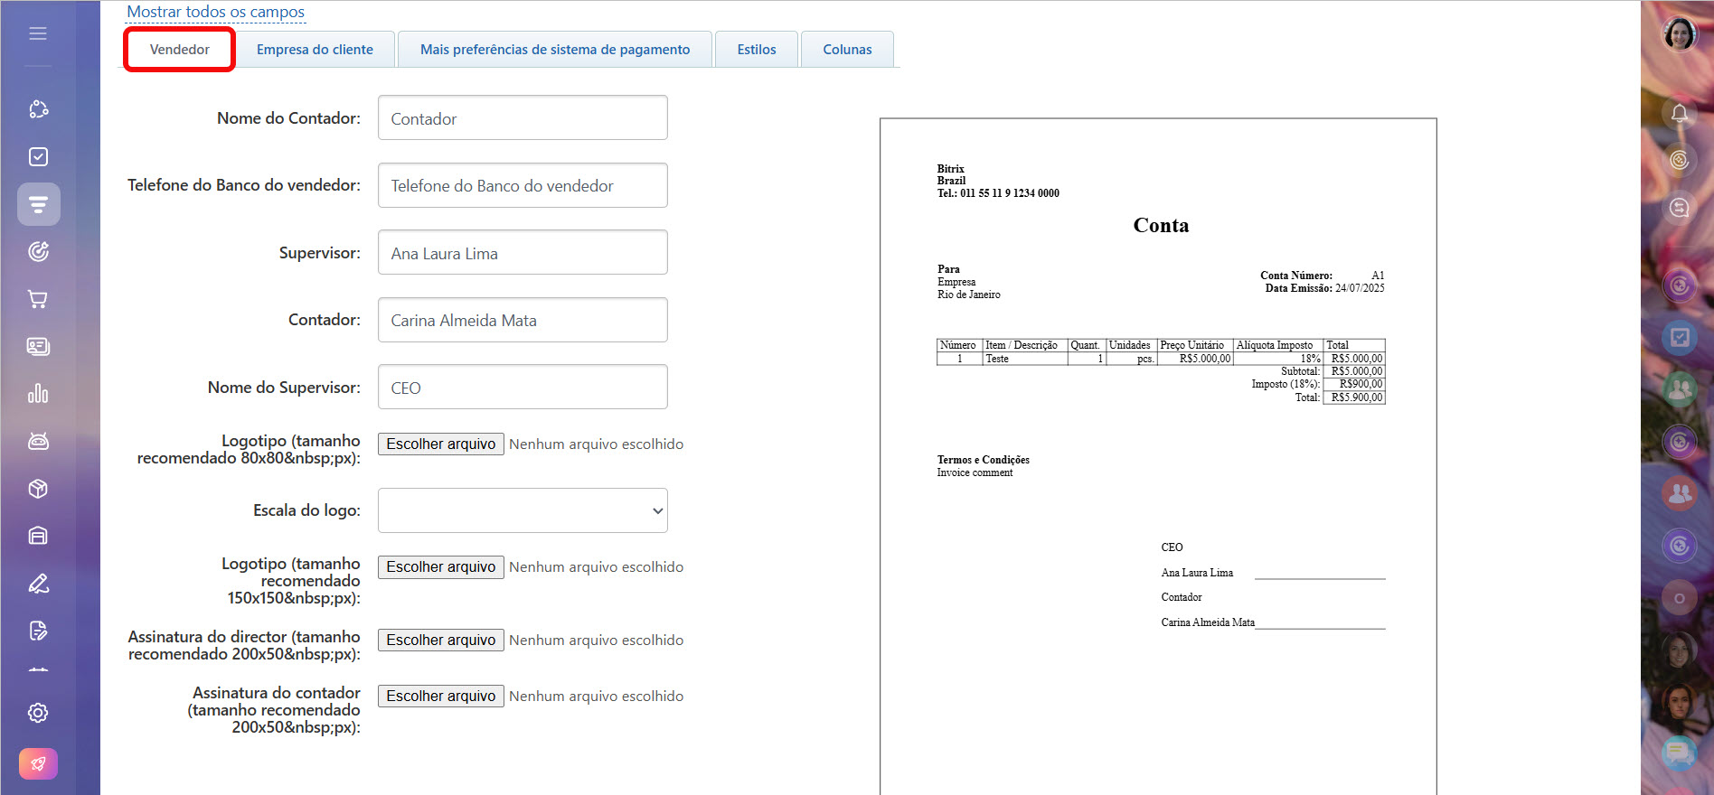This screenshot has width=1714, height=795.
Task: Focus the Telefone do Banco do vendedor field
Action: pyautogui.click(x=523, y=185)
